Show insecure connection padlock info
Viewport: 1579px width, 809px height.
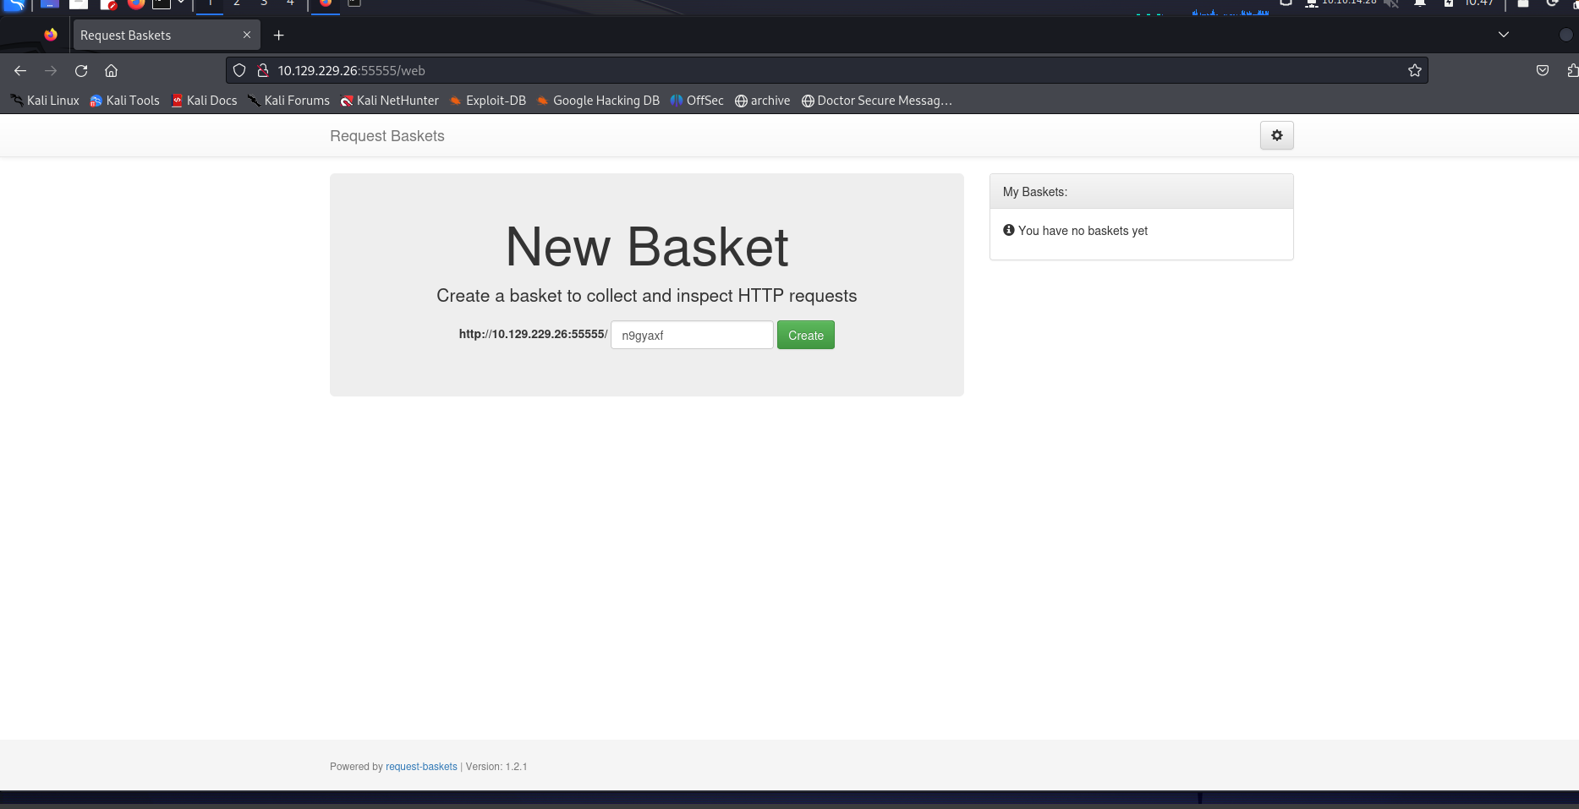pyautogui.click(x=262, y=71)
